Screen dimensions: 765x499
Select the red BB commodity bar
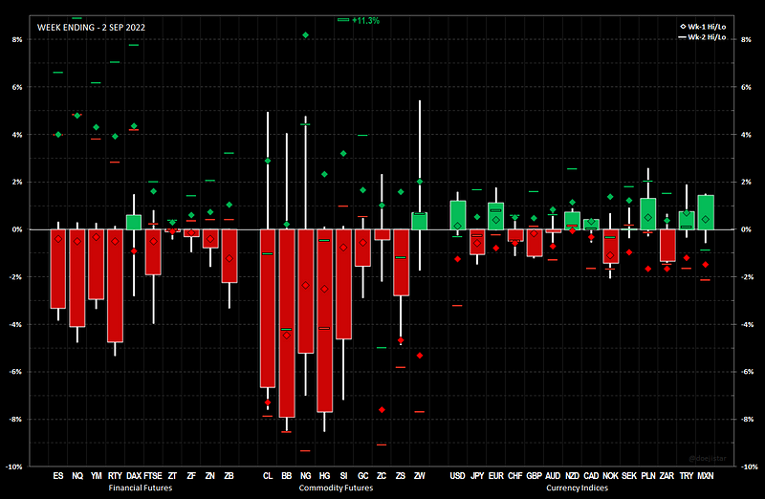[x=286, y=323]
